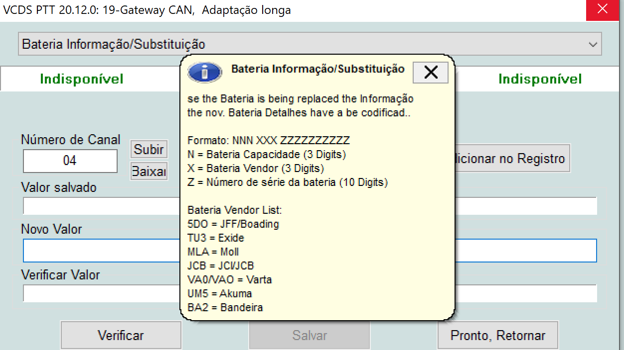Close the battery information tooltip popup
The image size is (624, 350).
[x=431, y=73]
